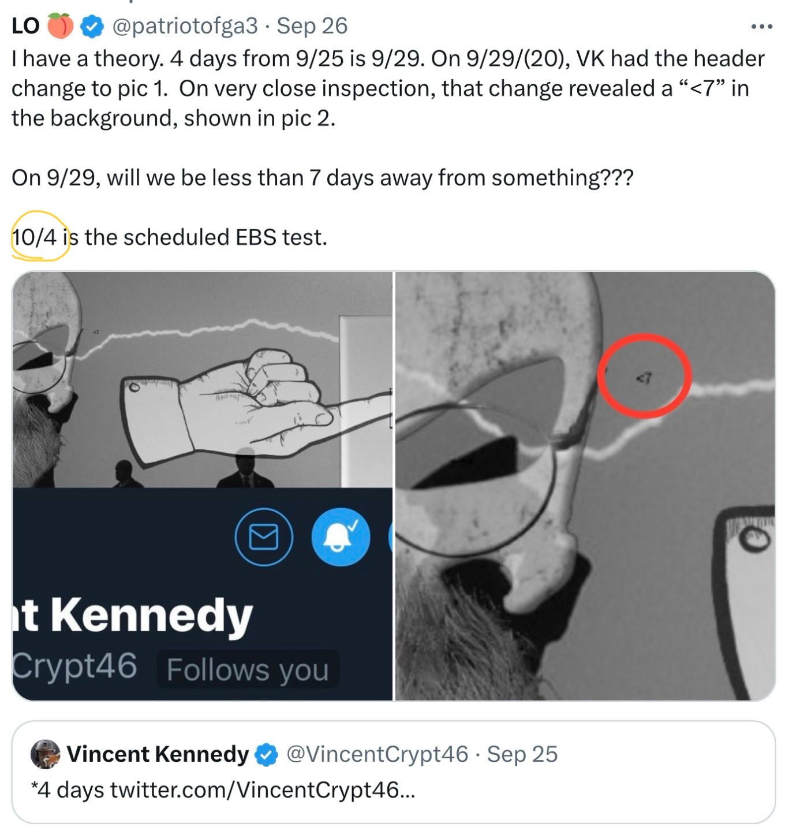Toggle the blue notification bell icon
This screenshot has width=800, height=827.
[340, 537]
